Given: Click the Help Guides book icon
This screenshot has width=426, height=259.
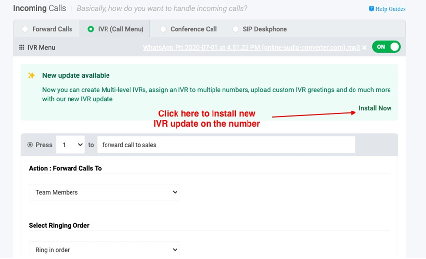Looking at the screenshot, I should point(371,9).
